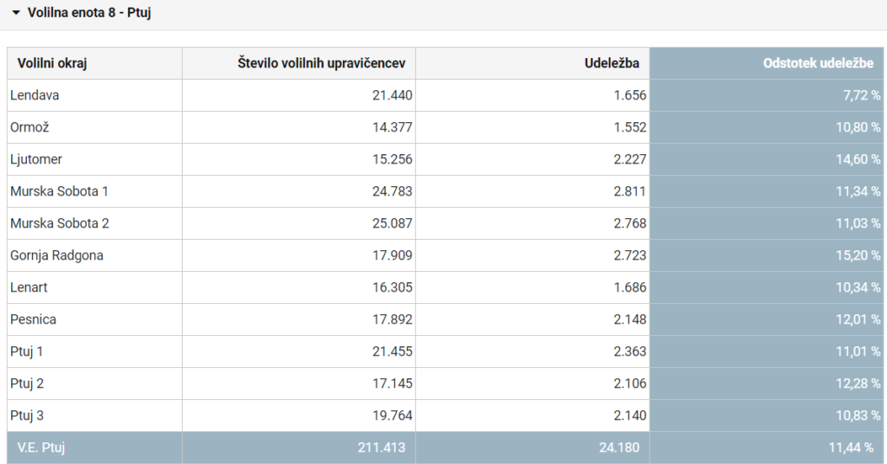Click voter count 17.909 for Gornja Radgona
Viewport: 887px width, 464px height.
click(392, 255)
